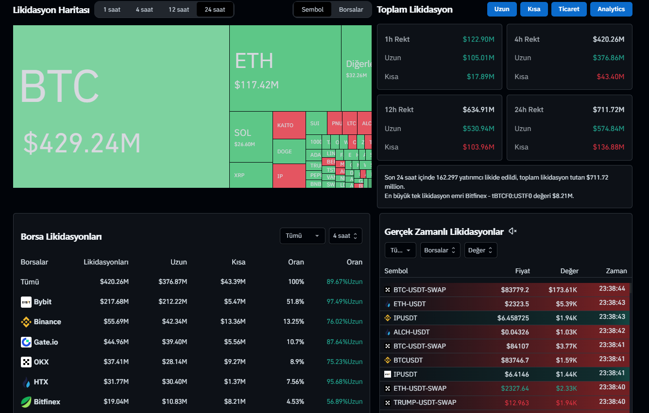The width and height of the screenshot is (649, 413).
Task: Toggle the real-time liquidation sound icon
Action: click(512, 231)
